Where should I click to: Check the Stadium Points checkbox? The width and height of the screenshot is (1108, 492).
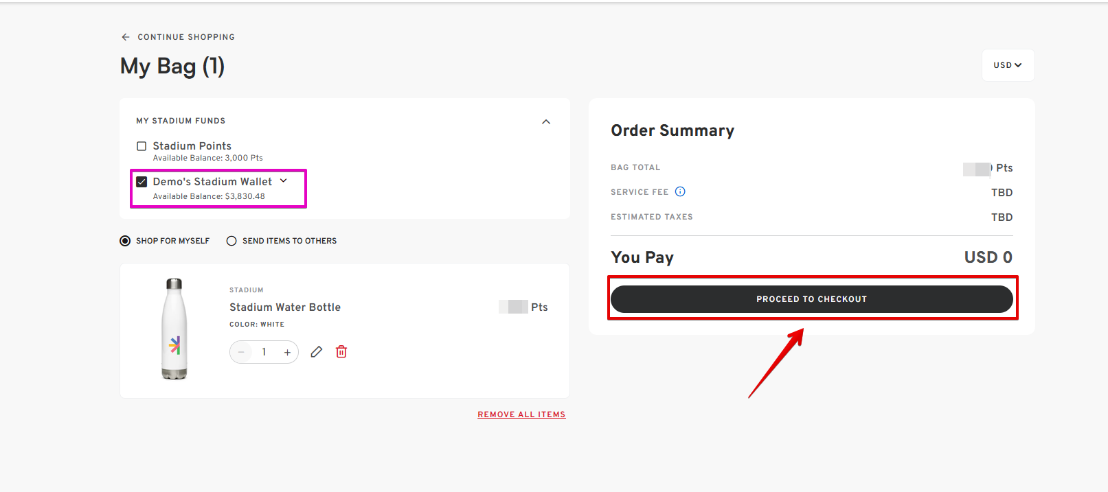[x=142, y=146]
